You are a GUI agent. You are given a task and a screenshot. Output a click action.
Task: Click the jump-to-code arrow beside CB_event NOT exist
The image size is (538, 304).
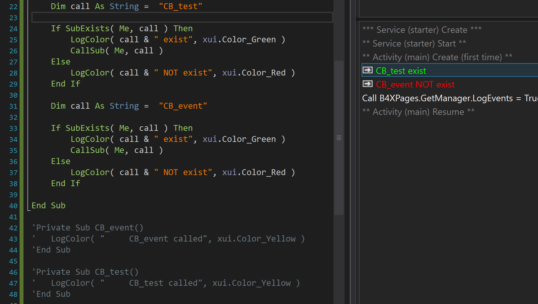coord(367,84)
